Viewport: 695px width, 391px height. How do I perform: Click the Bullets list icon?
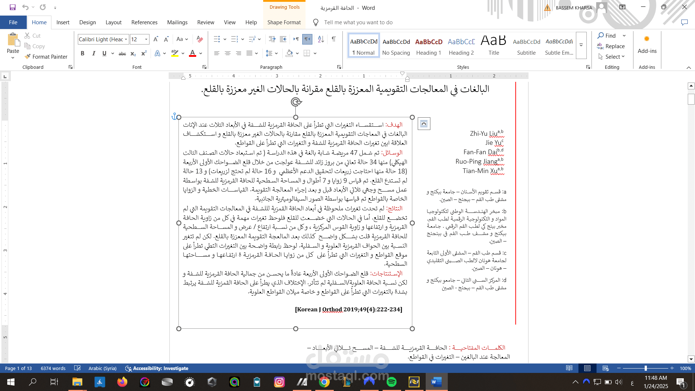pyautogui.click(x=217, y=39)
